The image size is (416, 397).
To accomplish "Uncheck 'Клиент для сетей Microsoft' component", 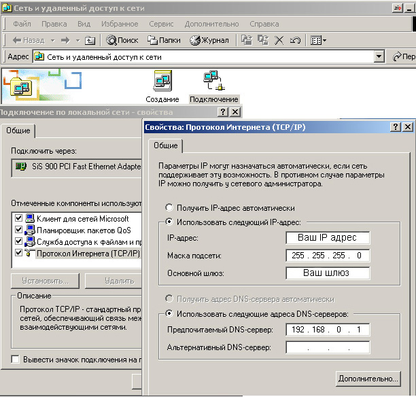I will (x=18, y=219).
